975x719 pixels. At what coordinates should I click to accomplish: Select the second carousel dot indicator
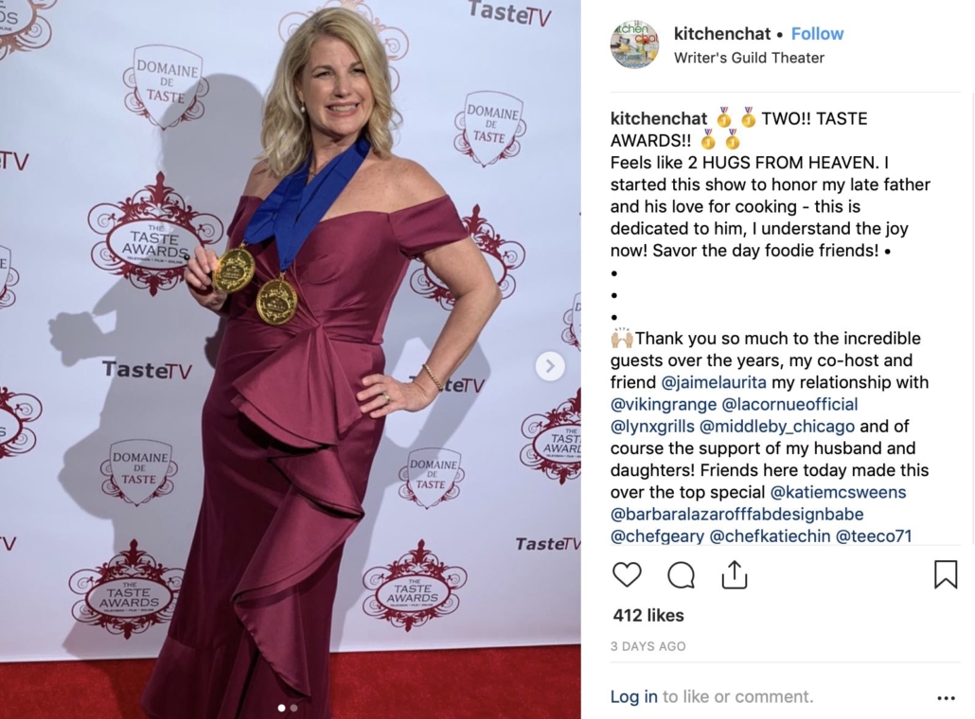[x=293, y=708]
